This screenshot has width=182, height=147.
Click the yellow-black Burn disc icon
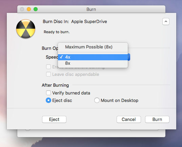(x=26, y=29)
